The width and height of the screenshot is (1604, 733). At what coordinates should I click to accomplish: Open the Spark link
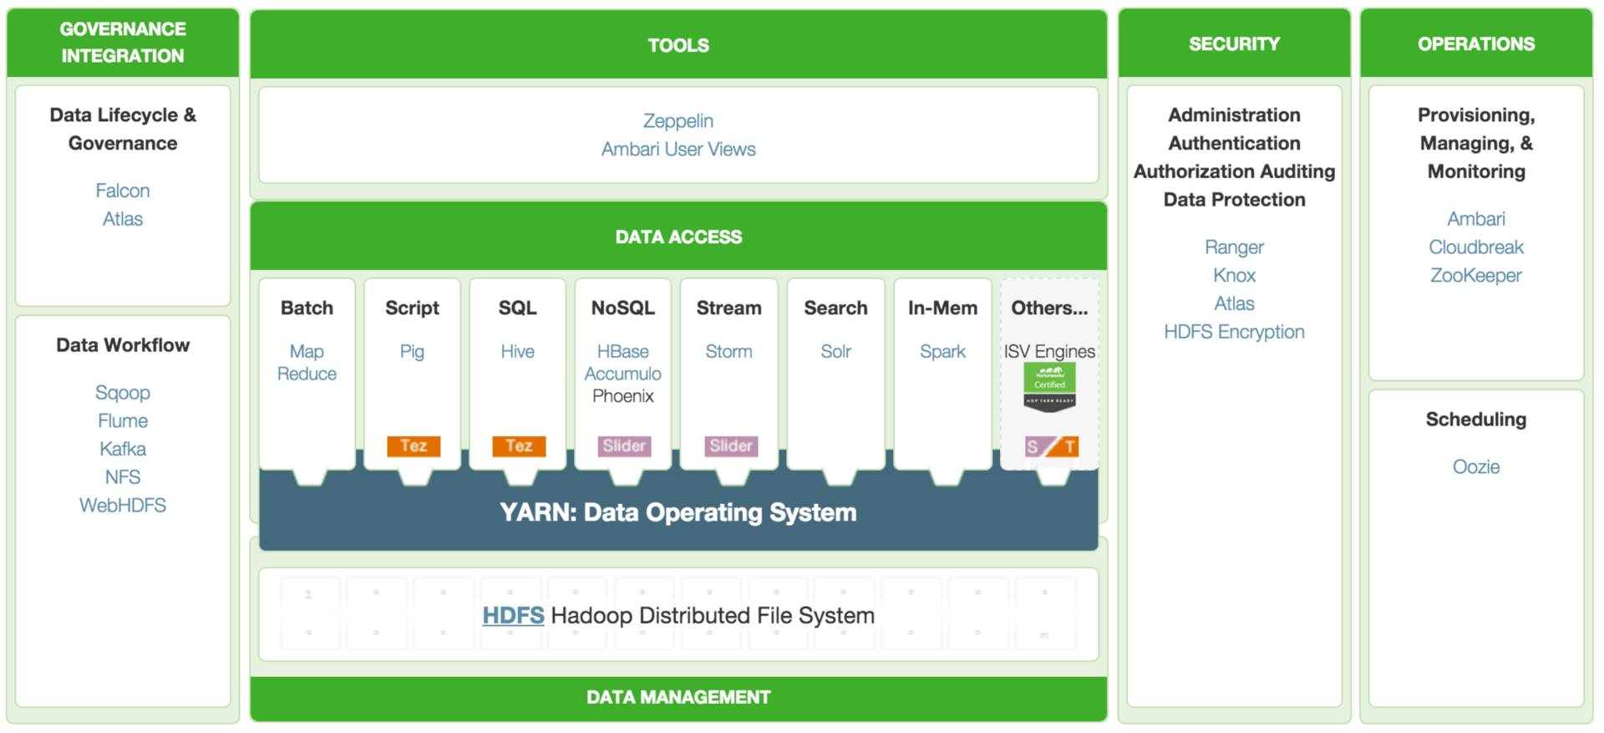click(942, 352)
